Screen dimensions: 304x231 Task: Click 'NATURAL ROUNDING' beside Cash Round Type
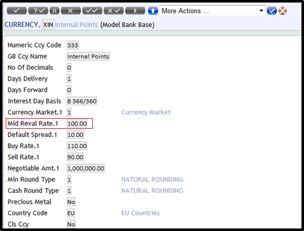point(152,191)
